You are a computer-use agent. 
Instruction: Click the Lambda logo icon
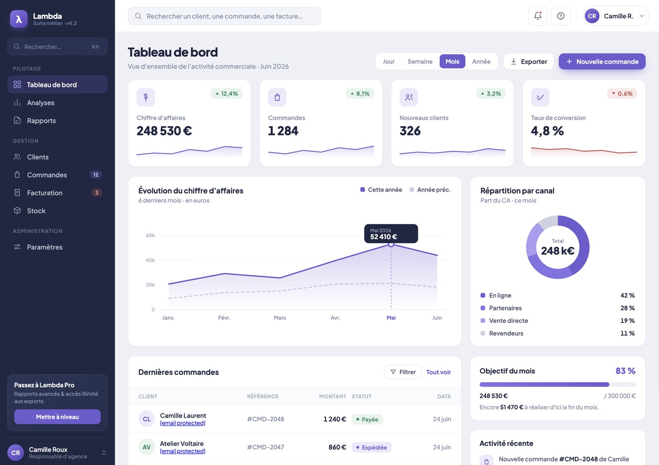click(19, 19)
